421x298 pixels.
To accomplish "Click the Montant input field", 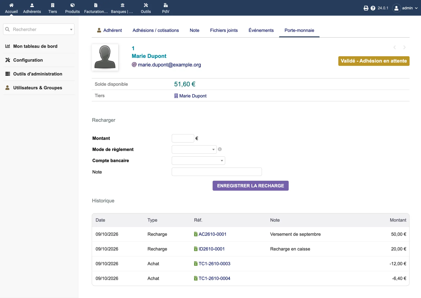I will (x=183, y=138).
